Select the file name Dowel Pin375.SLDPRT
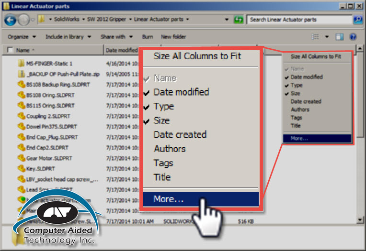 [51, 127]
